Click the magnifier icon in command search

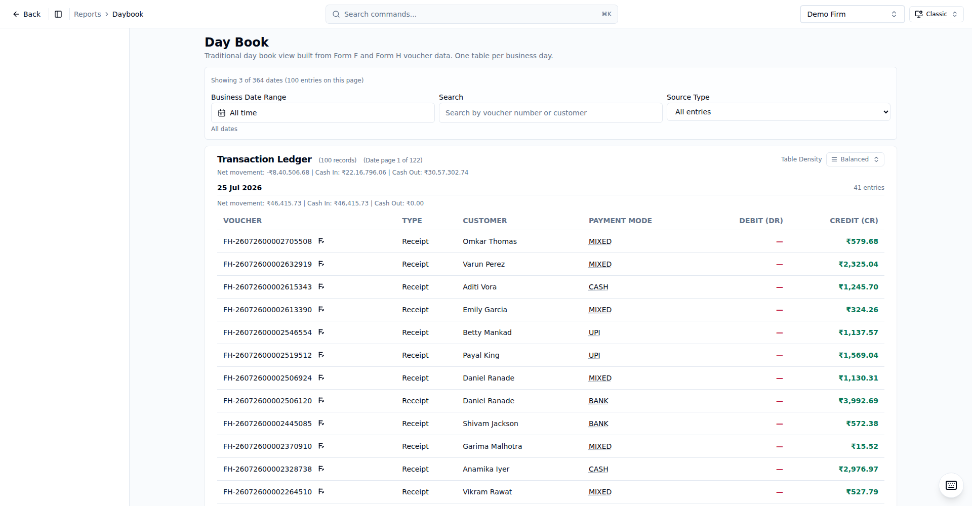[x=336, y=14]
